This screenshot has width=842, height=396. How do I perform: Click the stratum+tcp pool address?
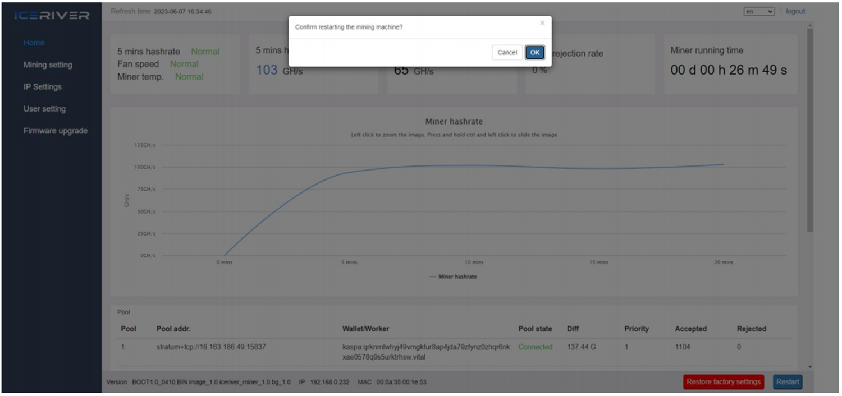click(x=211, y=347)
